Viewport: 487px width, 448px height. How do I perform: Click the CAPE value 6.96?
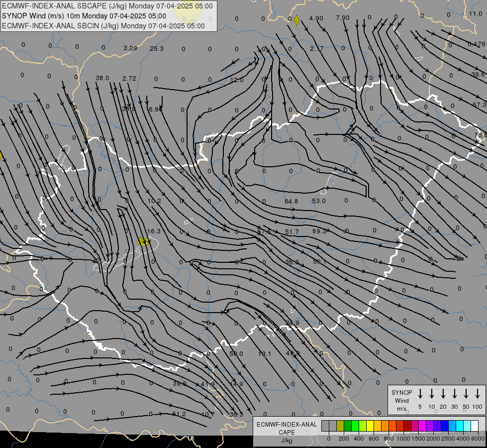(156, 109)
